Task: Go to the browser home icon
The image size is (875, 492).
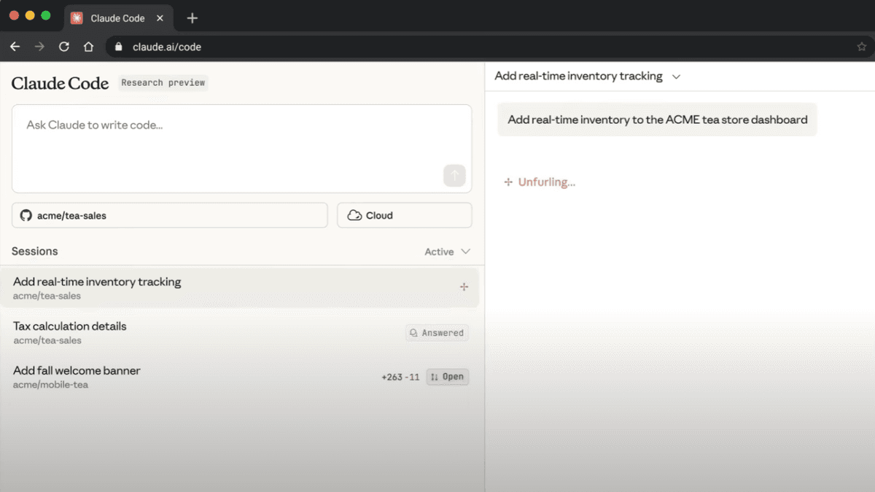Action: [x=88, y=47]
